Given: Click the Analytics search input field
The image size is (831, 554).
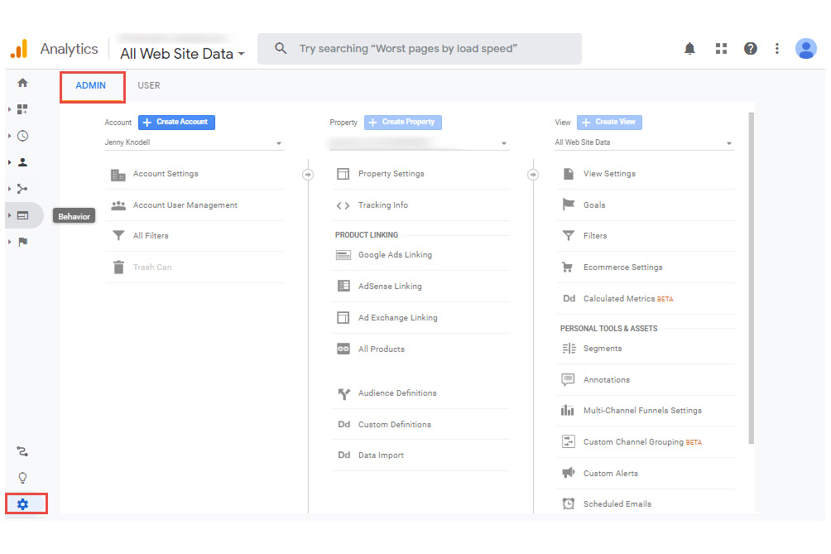Looking at the screenshot, I should 430,49.
